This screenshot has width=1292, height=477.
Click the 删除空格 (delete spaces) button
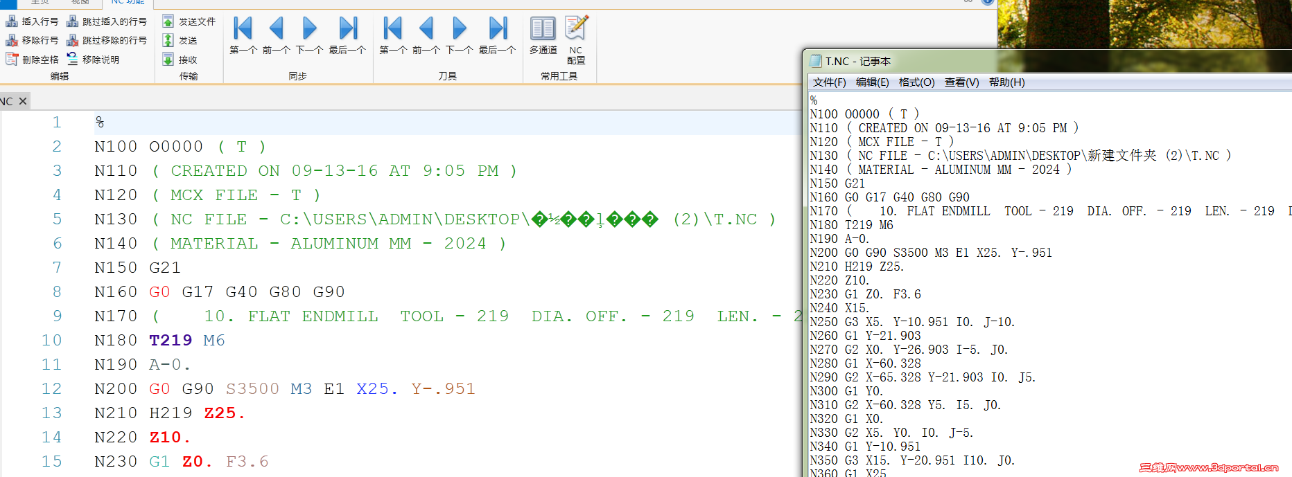32,60
